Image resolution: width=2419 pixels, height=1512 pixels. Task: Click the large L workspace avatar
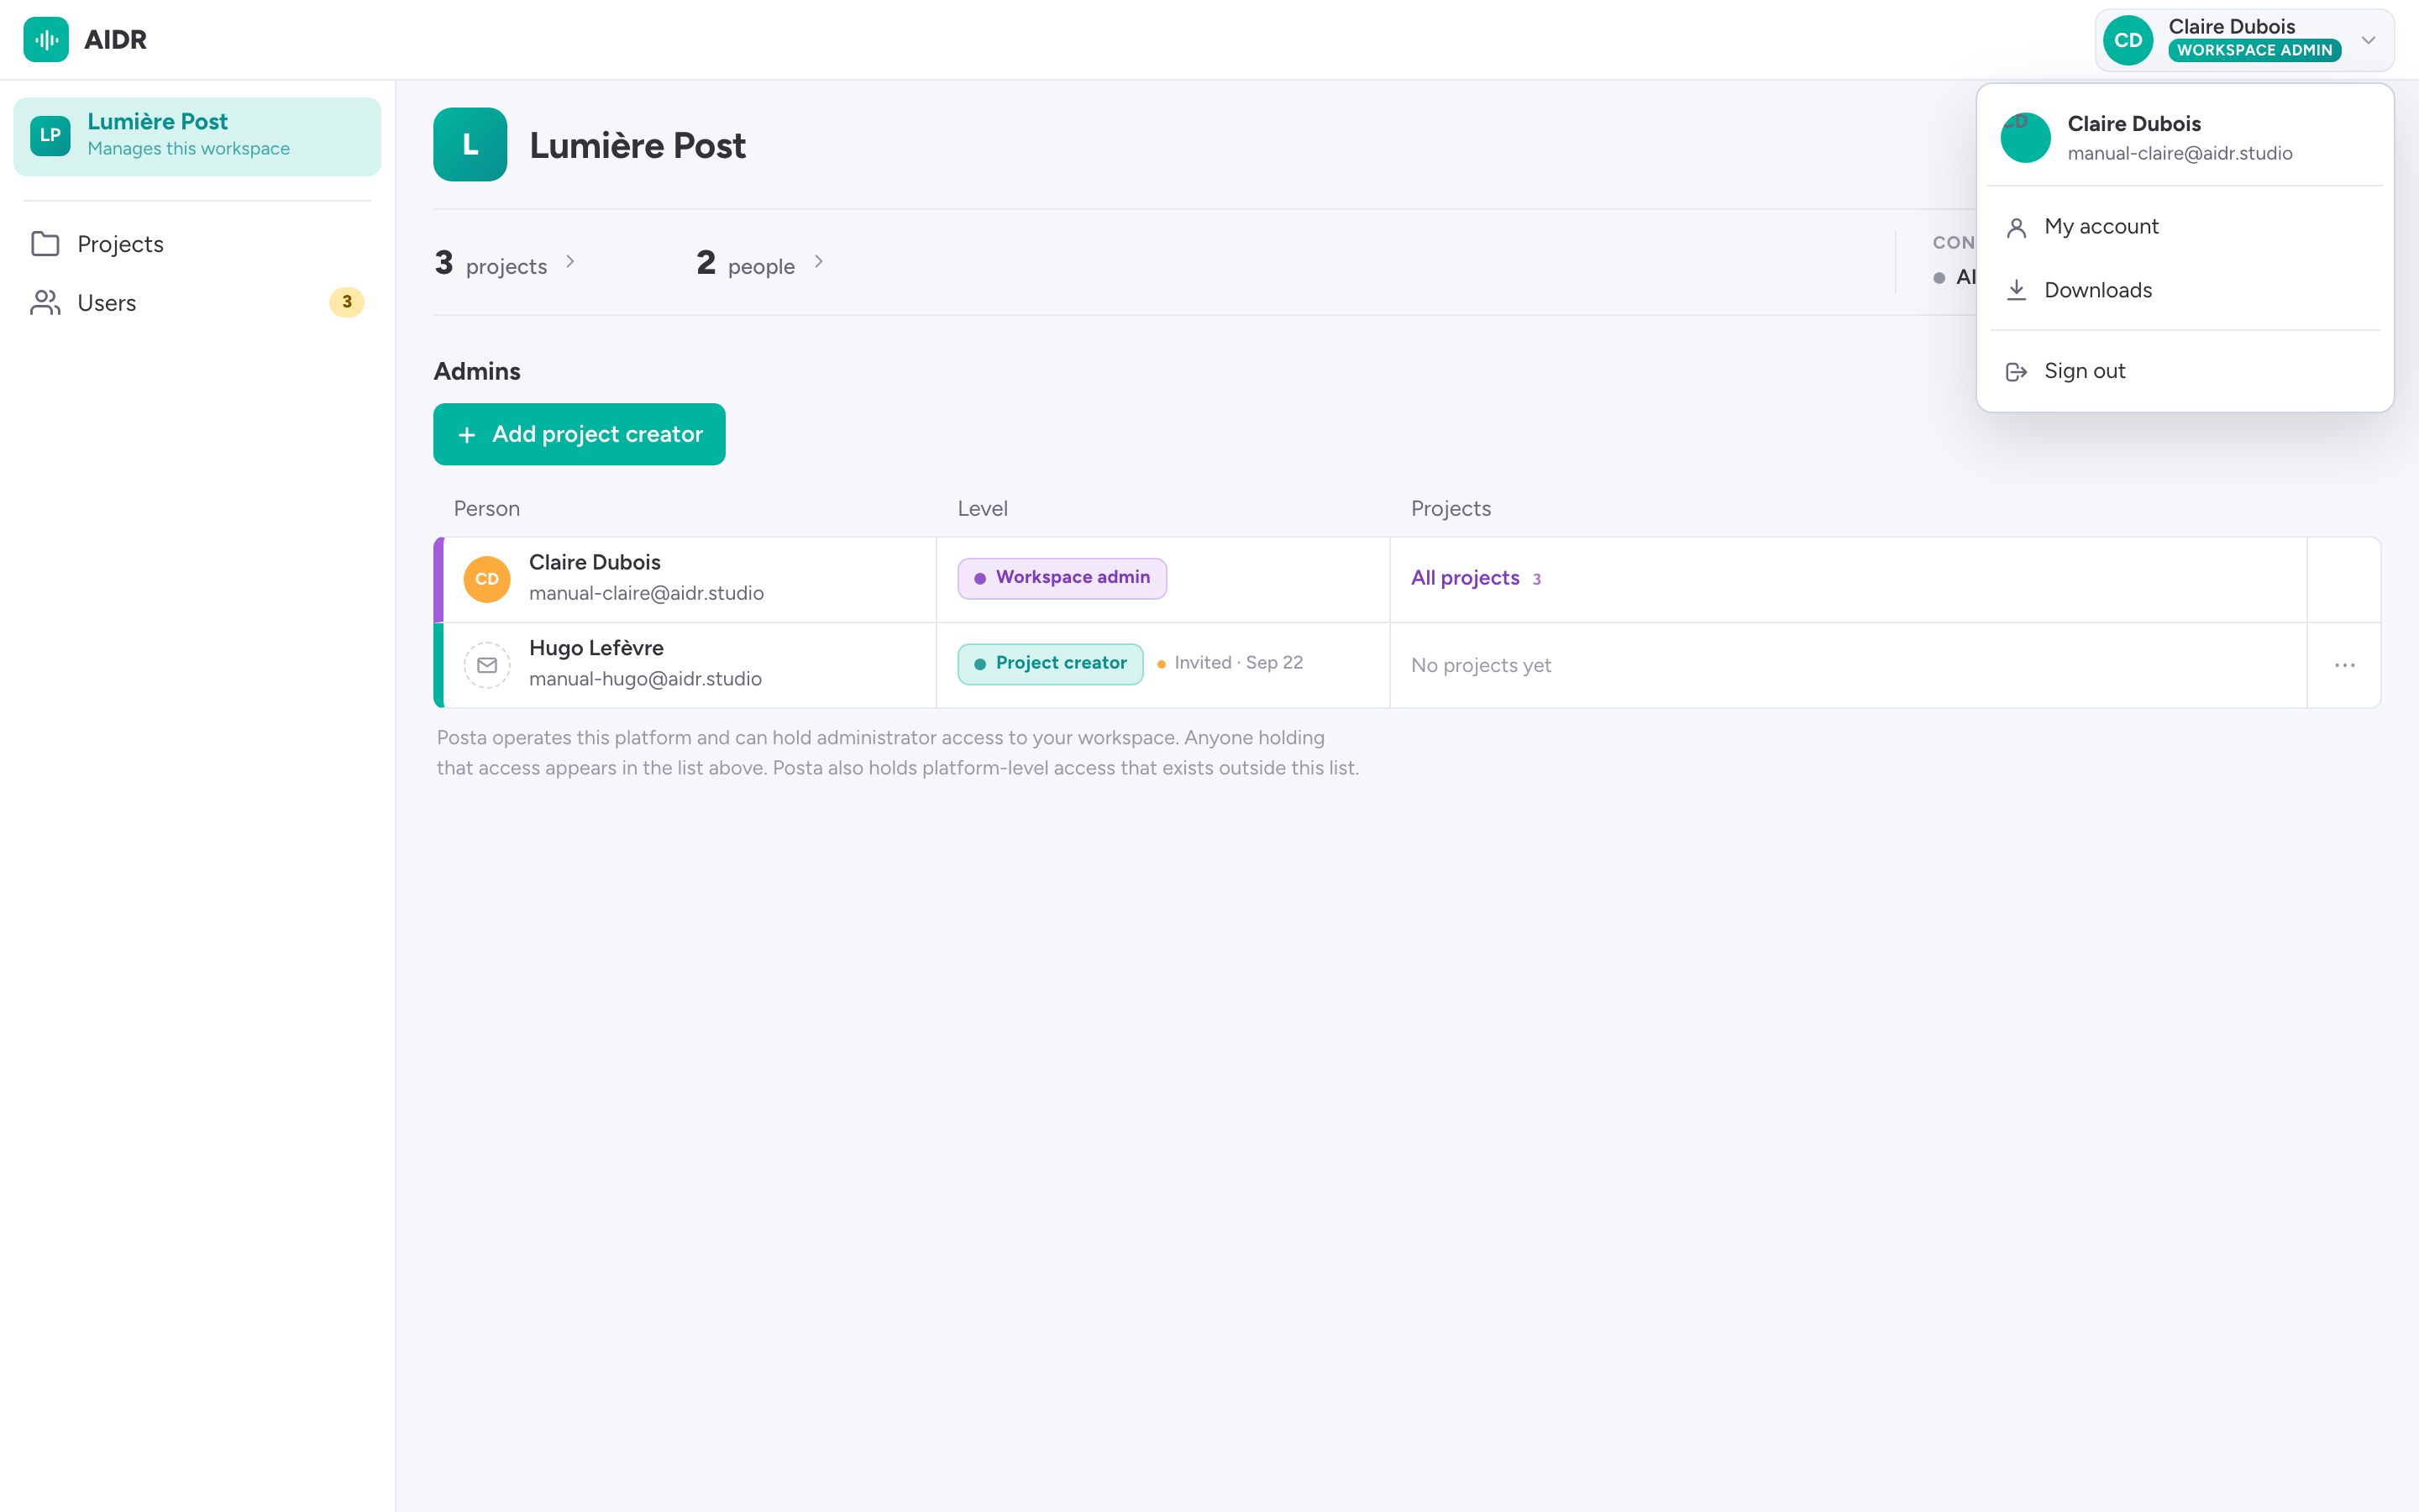click(x=470, y=145)
